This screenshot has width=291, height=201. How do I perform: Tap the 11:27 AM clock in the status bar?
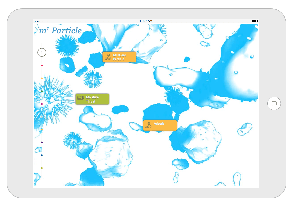(146, 21)
